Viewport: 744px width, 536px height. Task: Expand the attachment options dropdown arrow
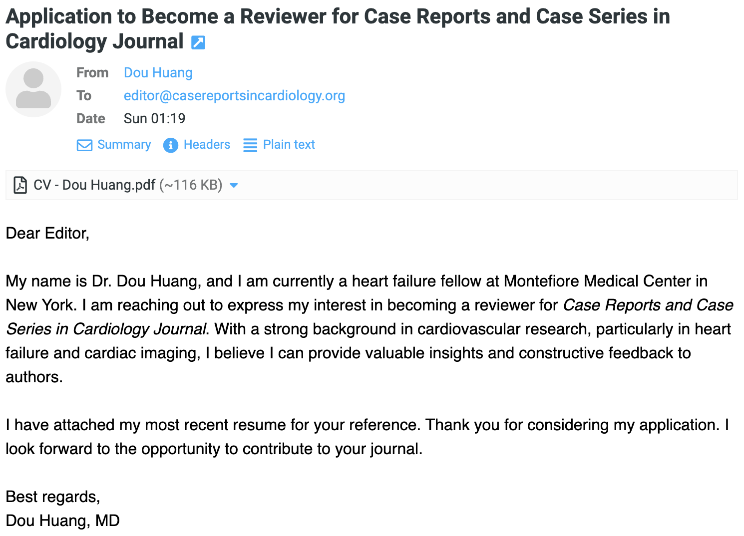tap(234, 186)
